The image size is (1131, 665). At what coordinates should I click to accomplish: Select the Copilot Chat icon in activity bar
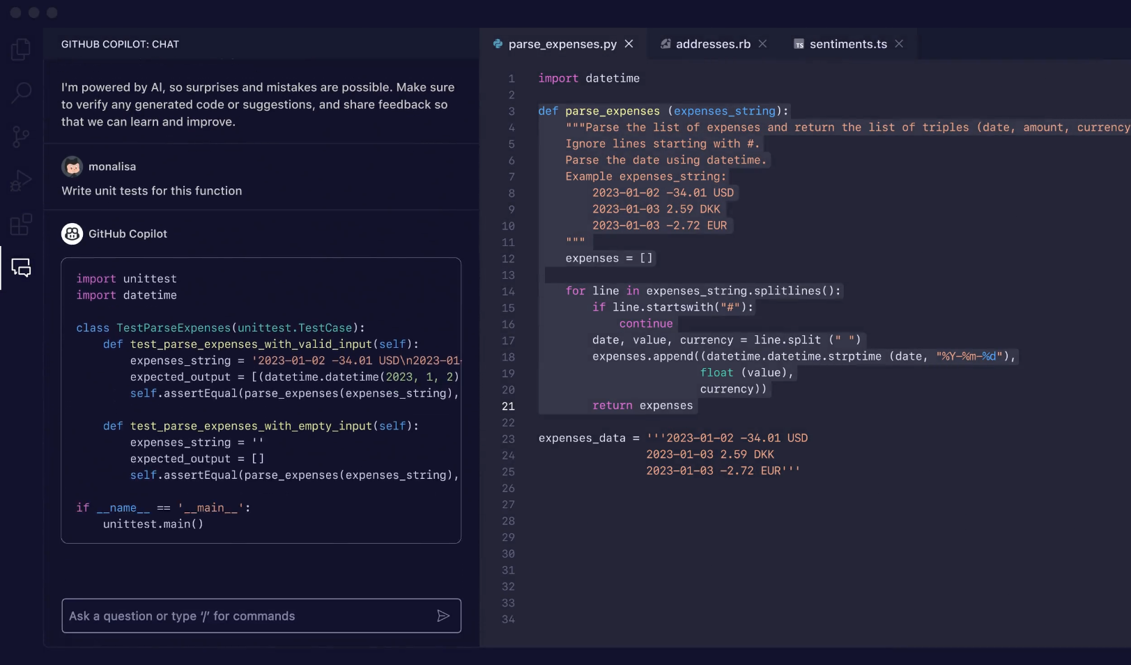(x=21, y=268)
